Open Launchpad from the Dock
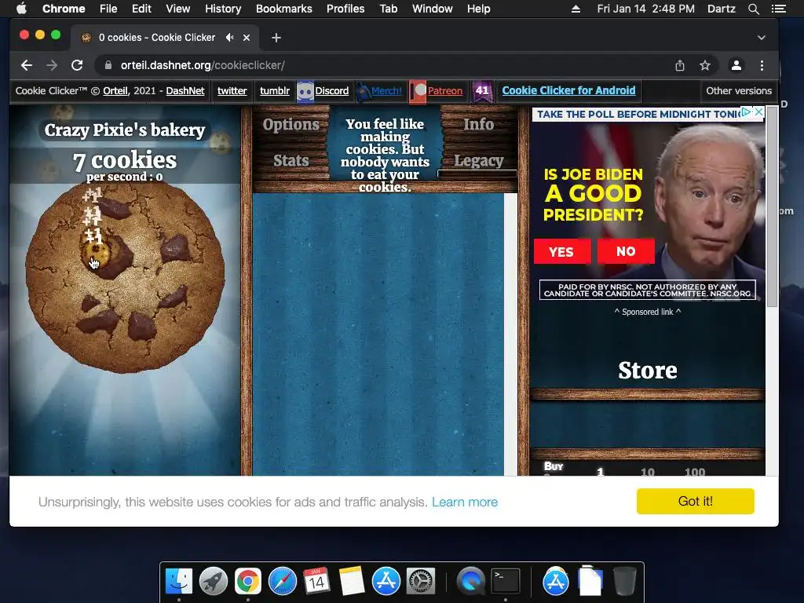The image size is (804, 603). (214, 582)
